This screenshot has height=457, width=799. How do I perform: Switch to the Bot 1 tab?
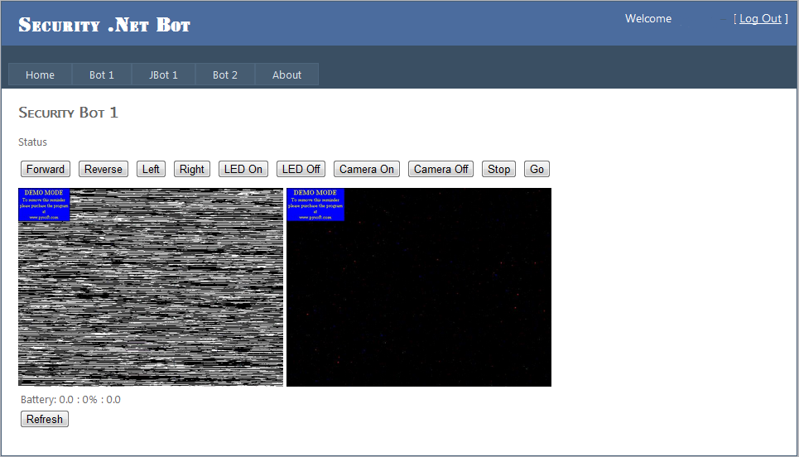pos(102,75)
